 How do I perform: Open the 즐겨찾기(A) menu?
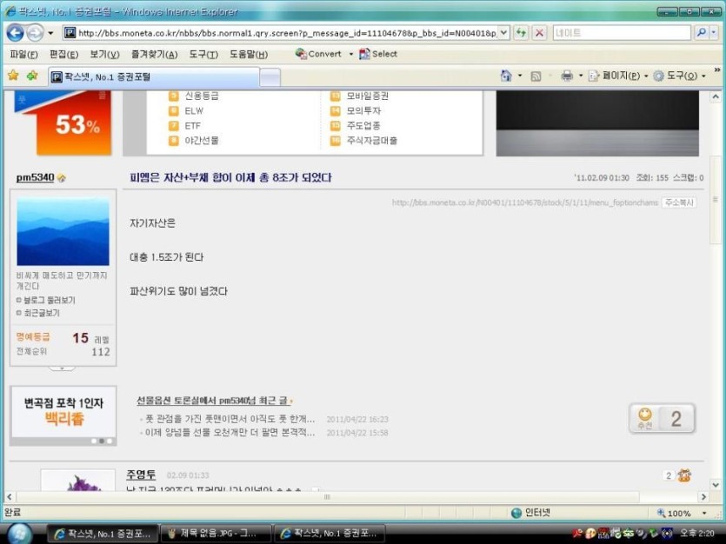tap(154, 54)
